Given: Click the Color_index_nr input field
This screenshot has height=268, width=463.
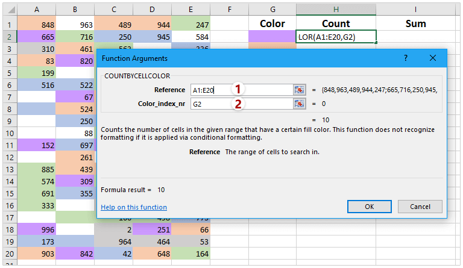Looking at the screenshot, I should pos(241,104).
